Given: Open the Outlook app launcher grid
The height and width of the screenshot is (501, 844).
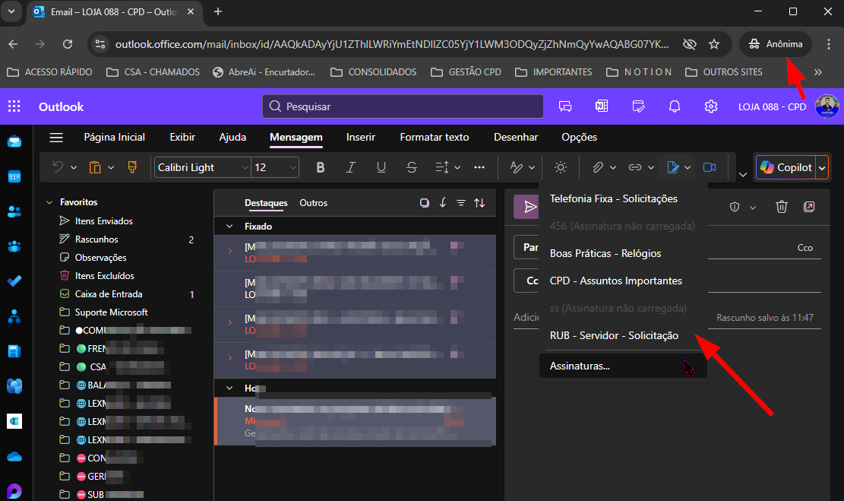Looking at the screenshot, I should (14, 106).
